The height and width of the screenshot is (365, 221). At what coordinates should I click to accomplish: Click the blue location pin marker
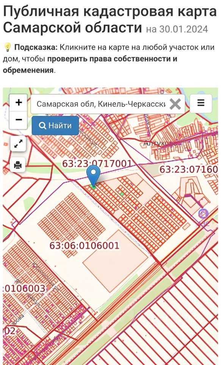click(x=93, y=176)
